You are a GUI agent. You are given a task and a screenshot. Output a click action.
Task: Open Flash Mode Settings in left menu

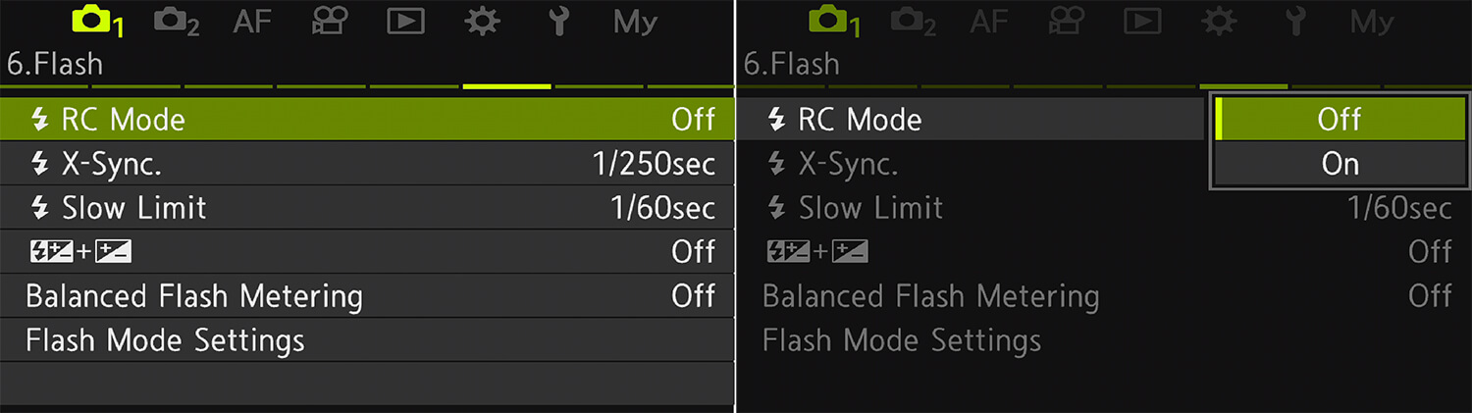pos(367,340)
